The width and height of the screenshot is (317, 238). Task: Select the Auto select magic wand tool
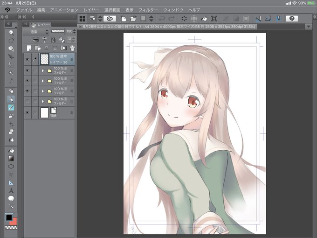pyautogui.click(x=11, y=73)
